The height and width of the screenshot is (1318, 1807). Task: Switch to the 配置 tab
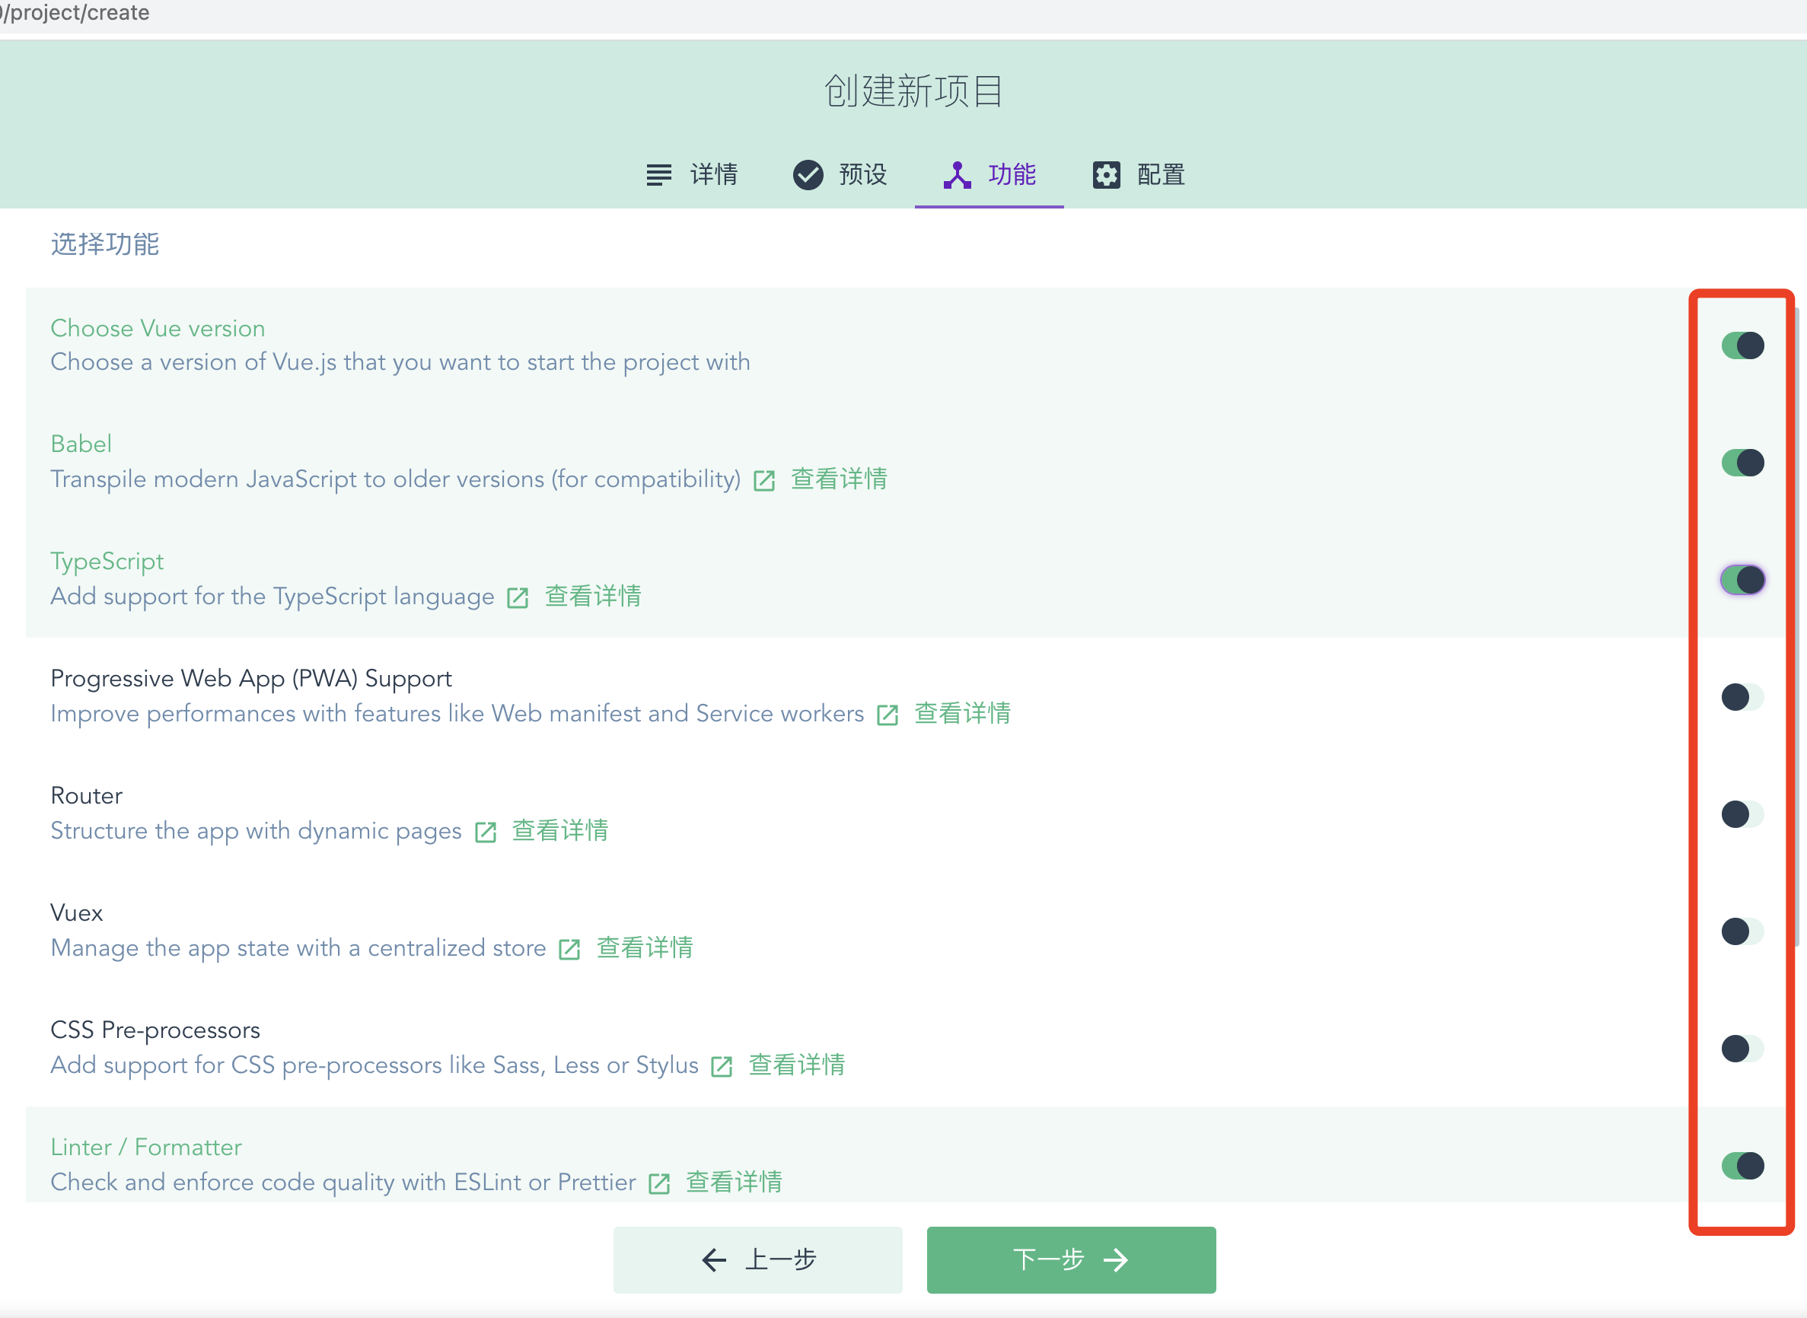[x=1139, y=175]
